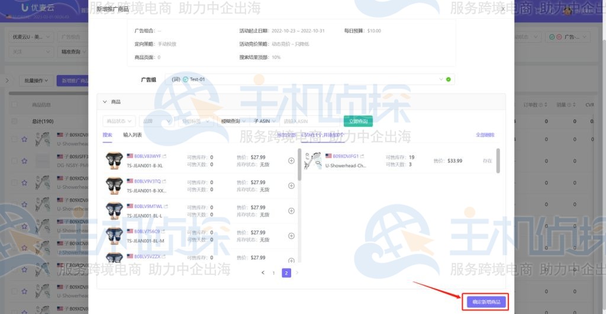Open user avatar in background header

pos(568,12)
